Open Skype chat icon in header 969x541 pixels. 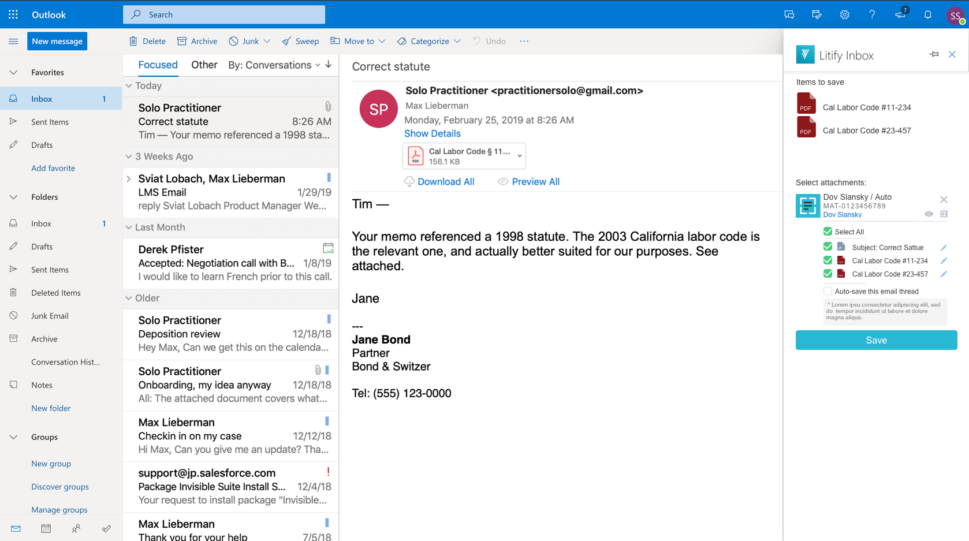coord(789,14)
